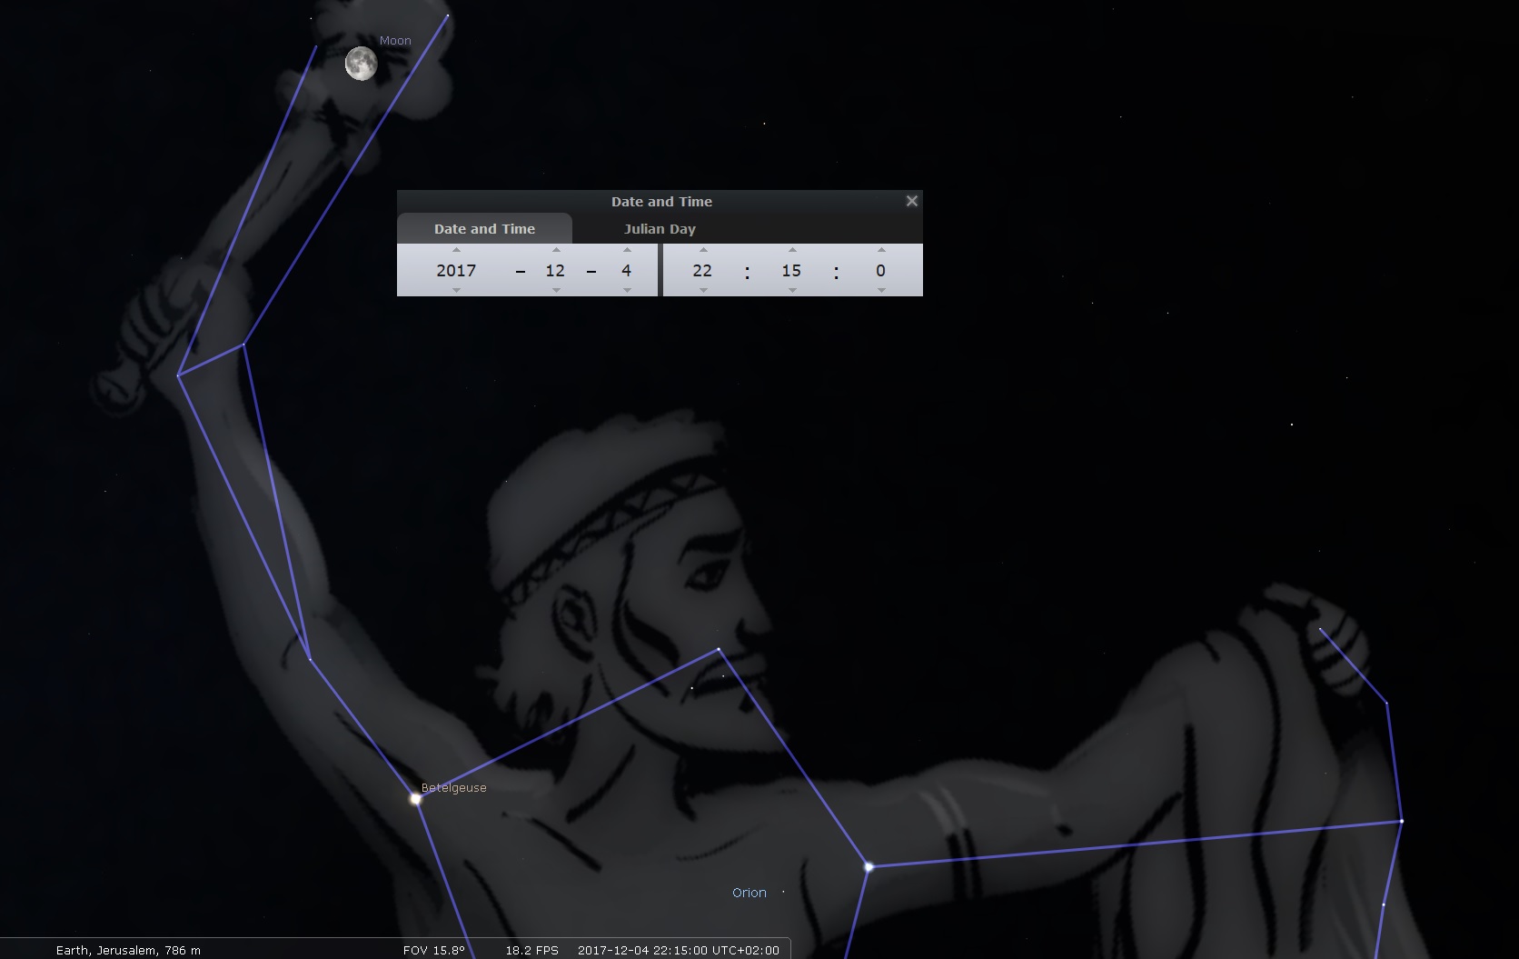Click the day field showing 4

626,270
